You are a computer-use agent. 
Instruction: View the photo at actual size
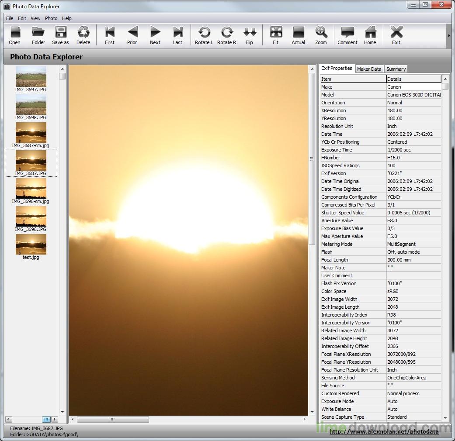298,35
